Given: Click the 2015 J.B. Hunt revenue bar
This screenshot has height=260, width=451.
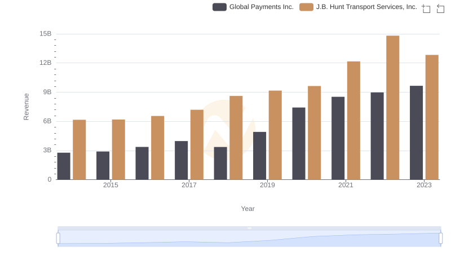Looking at the screenshot, I should point(118,149).
